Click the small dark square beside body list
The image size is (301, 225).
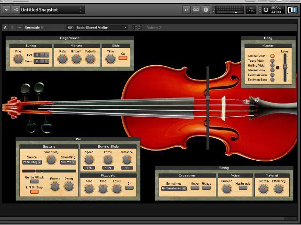[277, 67]
